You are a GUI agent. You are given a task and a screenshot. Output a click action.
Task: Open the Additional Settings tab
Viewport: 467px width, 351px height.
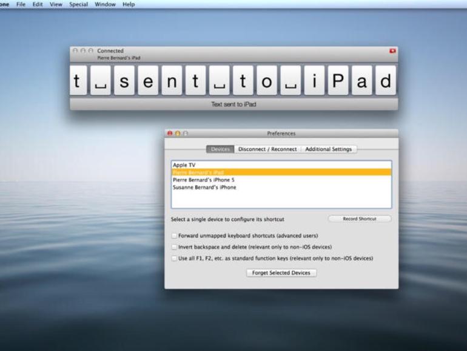click(329, 149)
